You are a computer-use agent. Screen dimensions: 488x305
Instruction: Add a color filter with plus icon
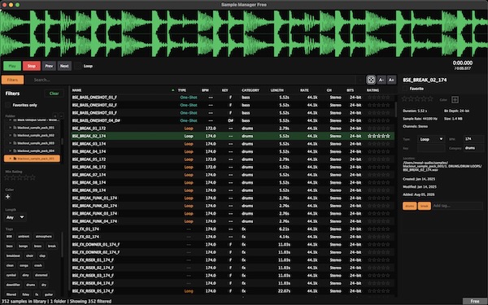click(x=8, y=197)
